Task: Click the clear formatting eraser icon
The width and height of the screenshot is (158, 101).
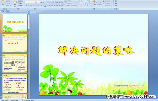Action: (46, 2)
